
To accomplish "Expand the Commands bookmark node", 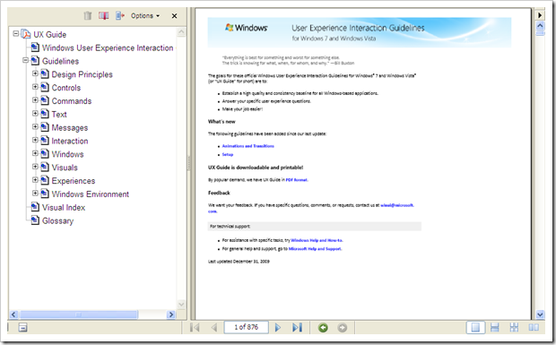I will pos(35,99).
